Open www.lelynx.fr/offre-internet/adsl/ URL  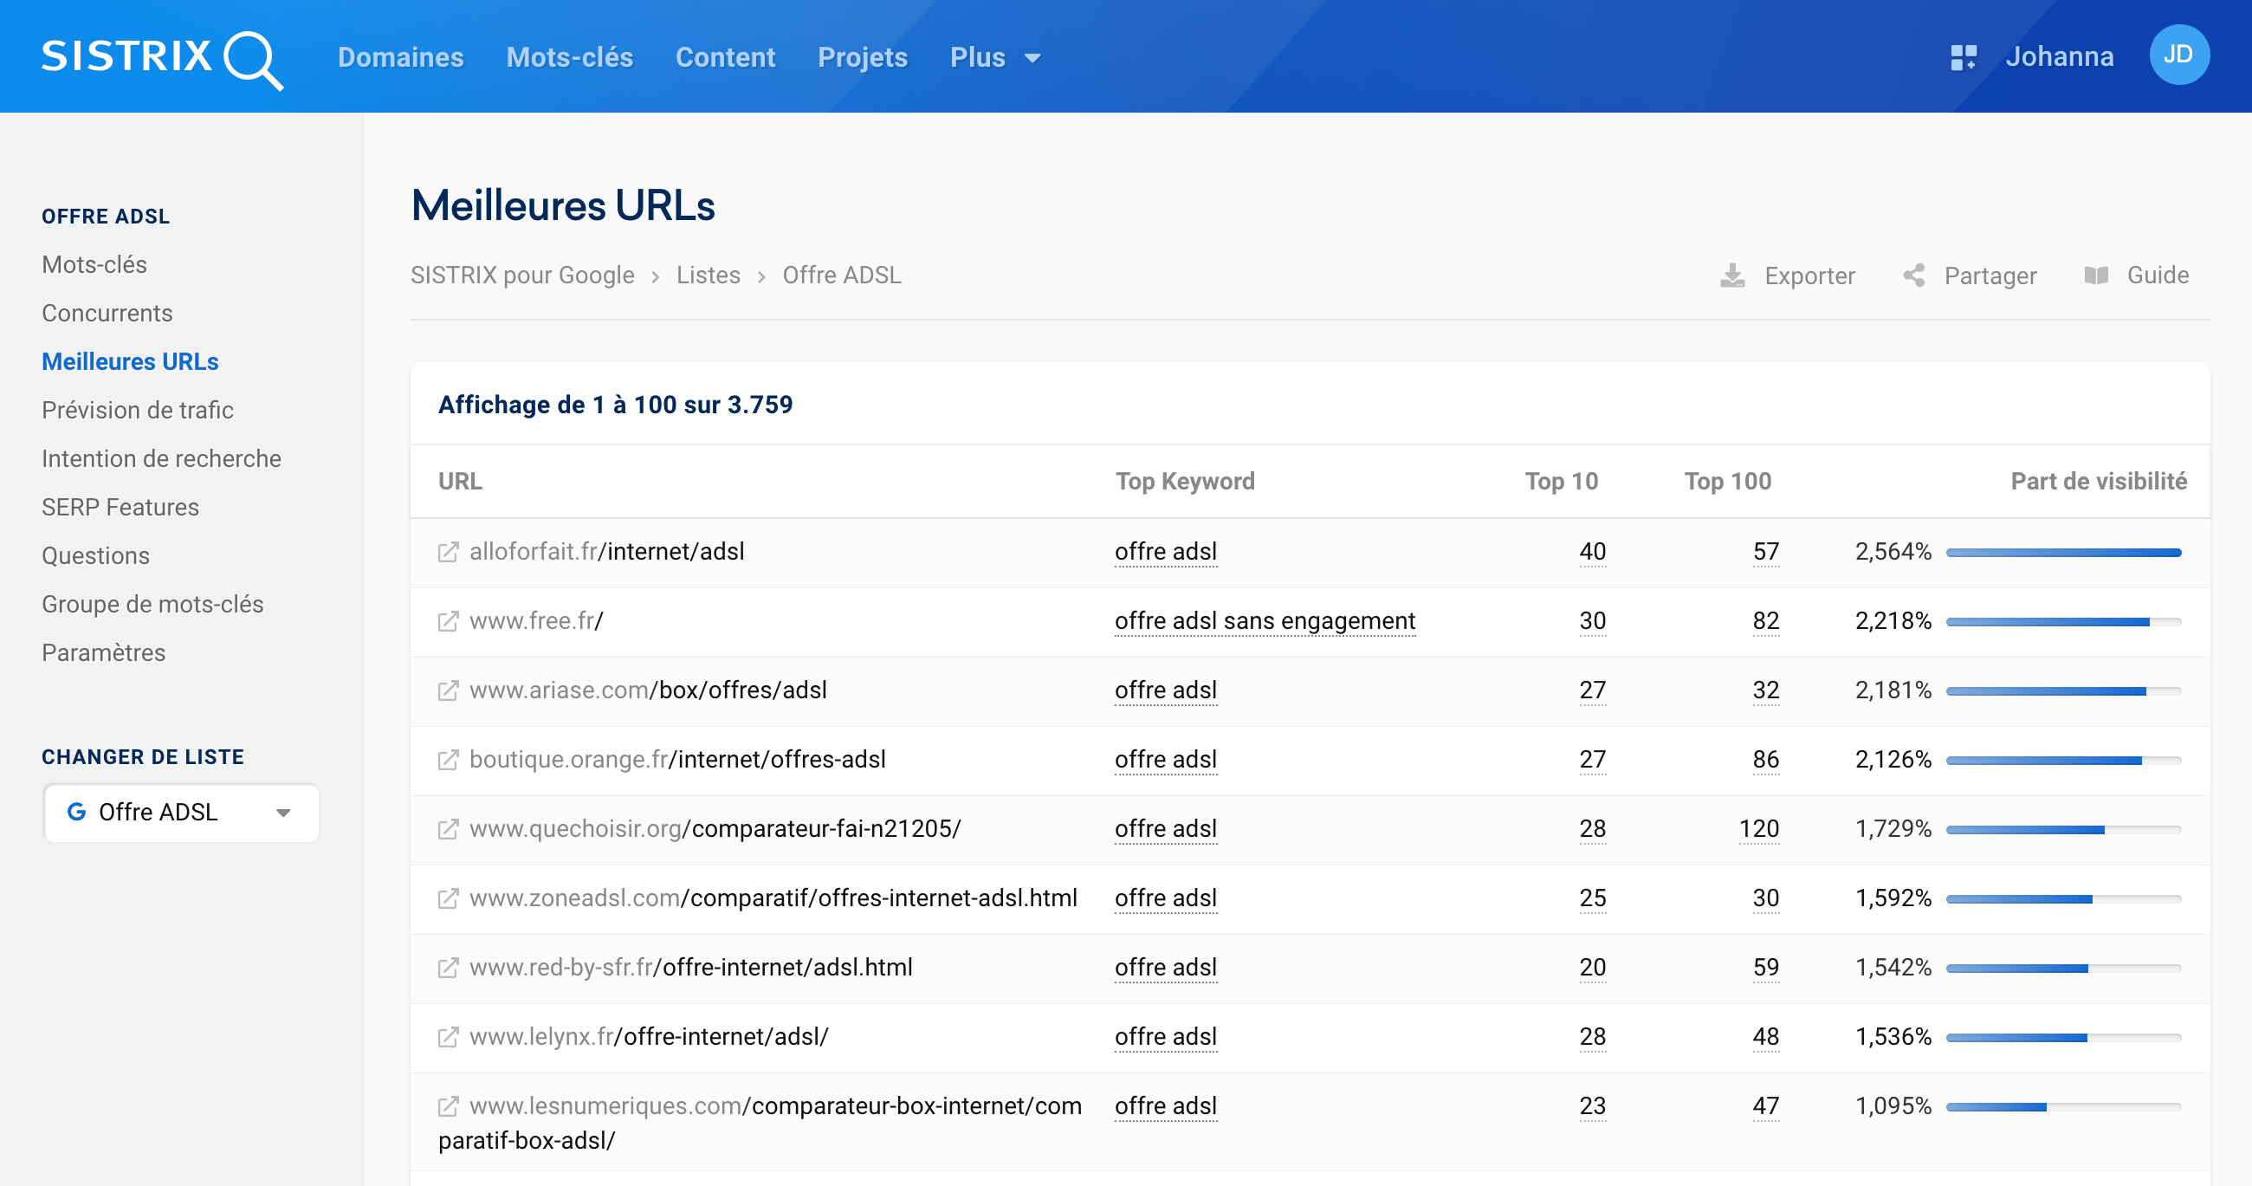649,1036
